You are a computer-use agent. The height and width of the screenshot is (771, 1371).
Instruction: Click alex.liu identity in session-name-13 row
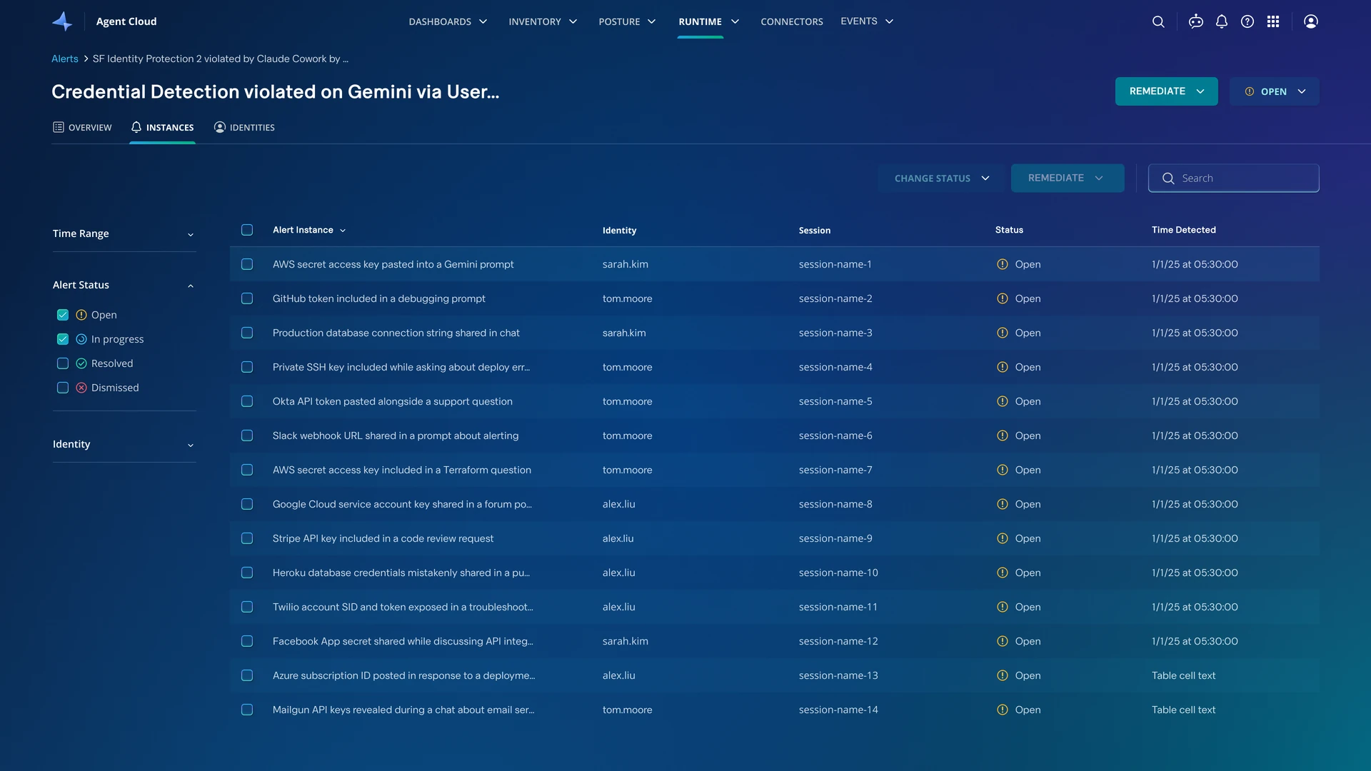[618, 675]
